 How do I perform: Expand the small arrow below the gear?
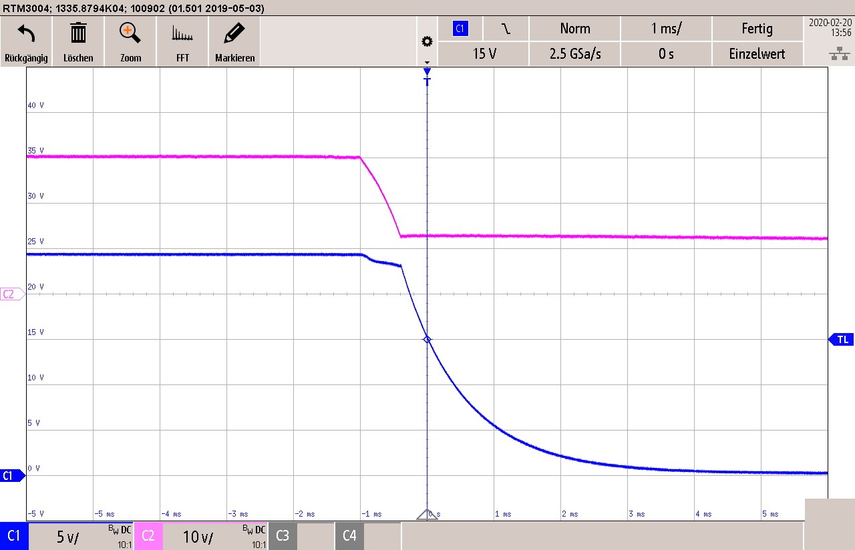click(x=427, y=62)
